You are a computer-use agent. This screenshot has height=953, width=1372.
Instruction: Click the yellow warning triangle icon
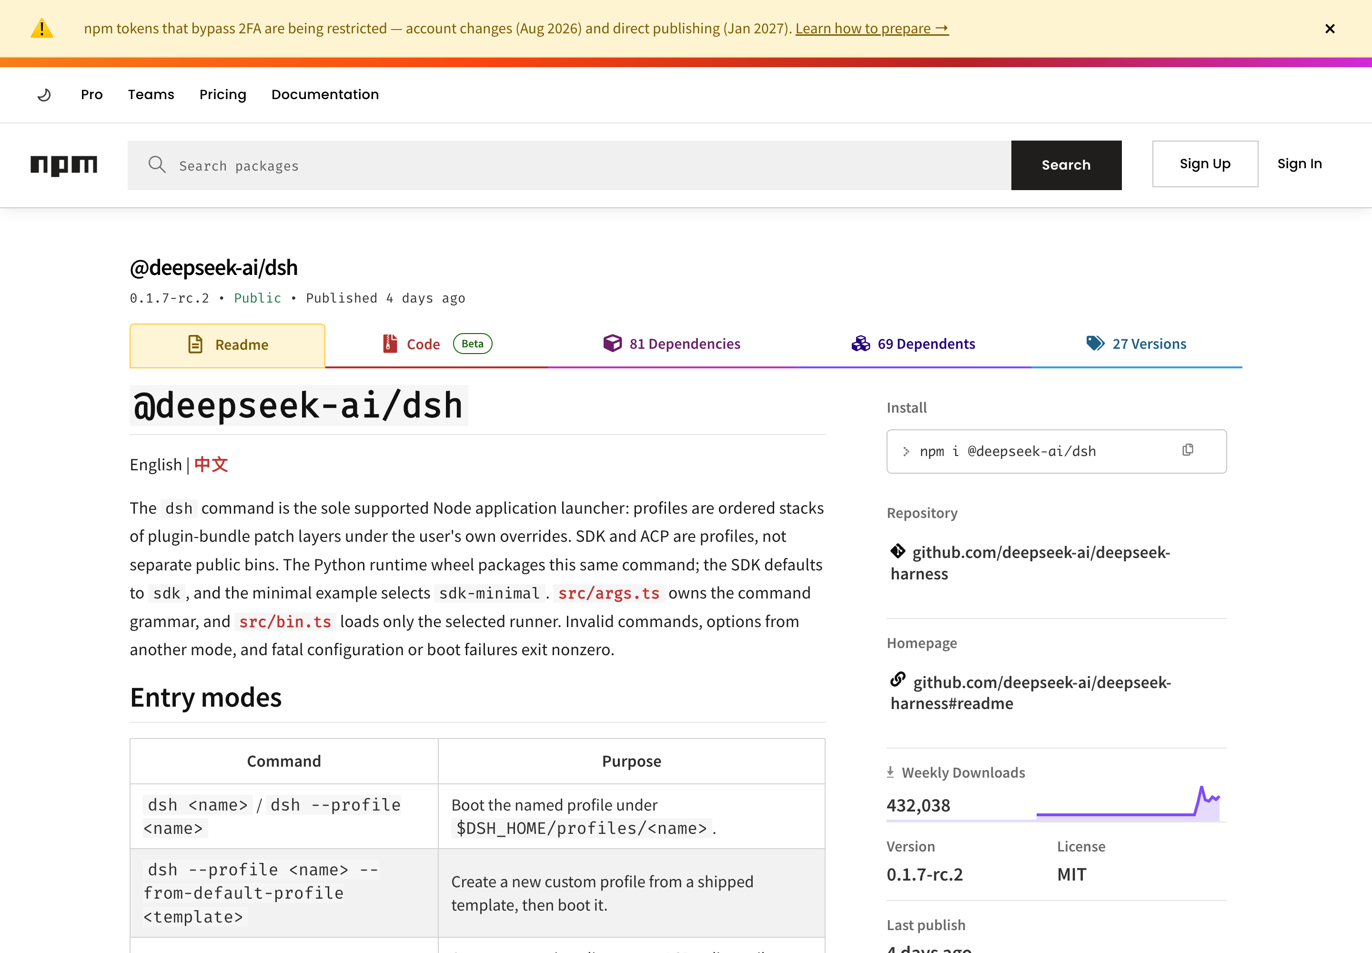(42, 29)
